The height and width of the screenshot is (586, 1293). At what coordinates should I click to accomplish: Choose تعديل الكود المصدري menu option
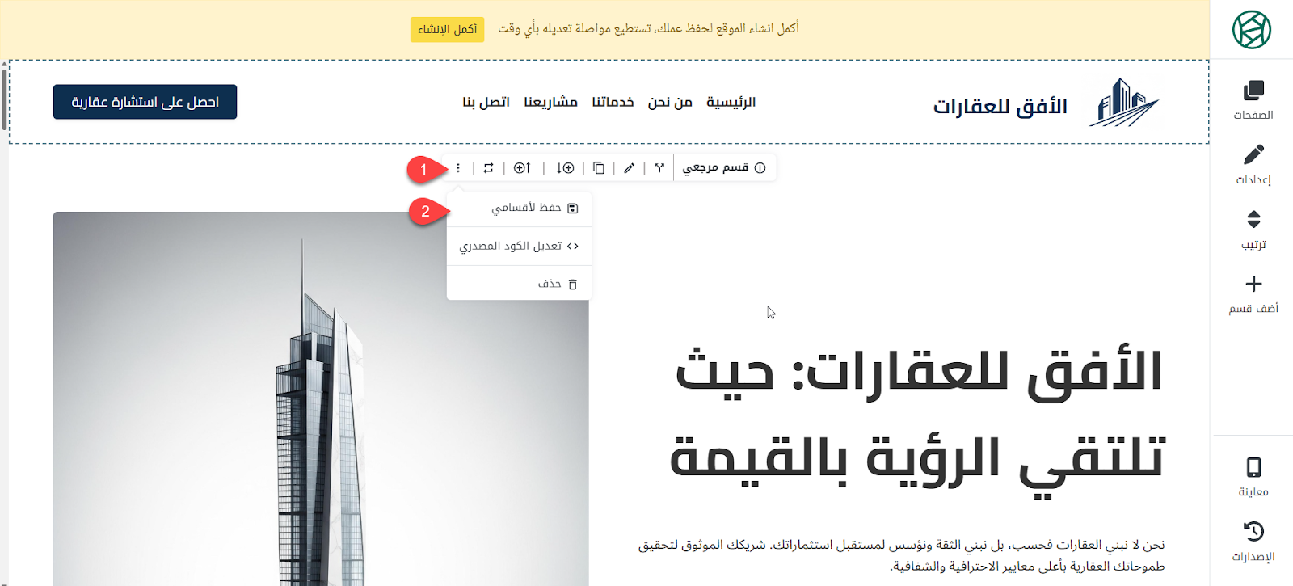tap(519, 247)
